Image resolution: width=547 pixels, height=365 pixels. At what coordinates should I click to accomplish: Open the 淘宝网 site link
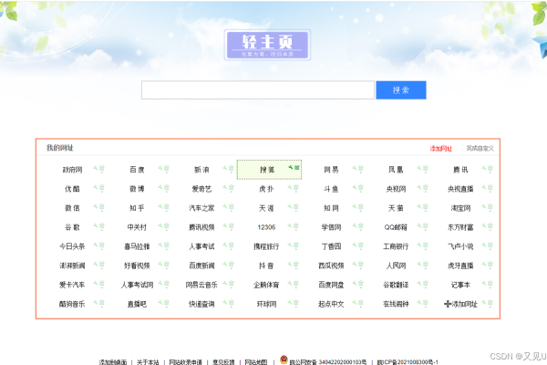click(460, 209)
